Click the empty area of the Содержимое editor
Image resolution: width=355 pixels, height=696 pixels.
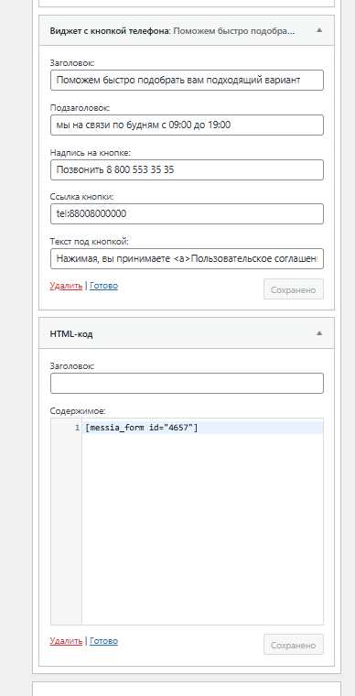point(202,528)
